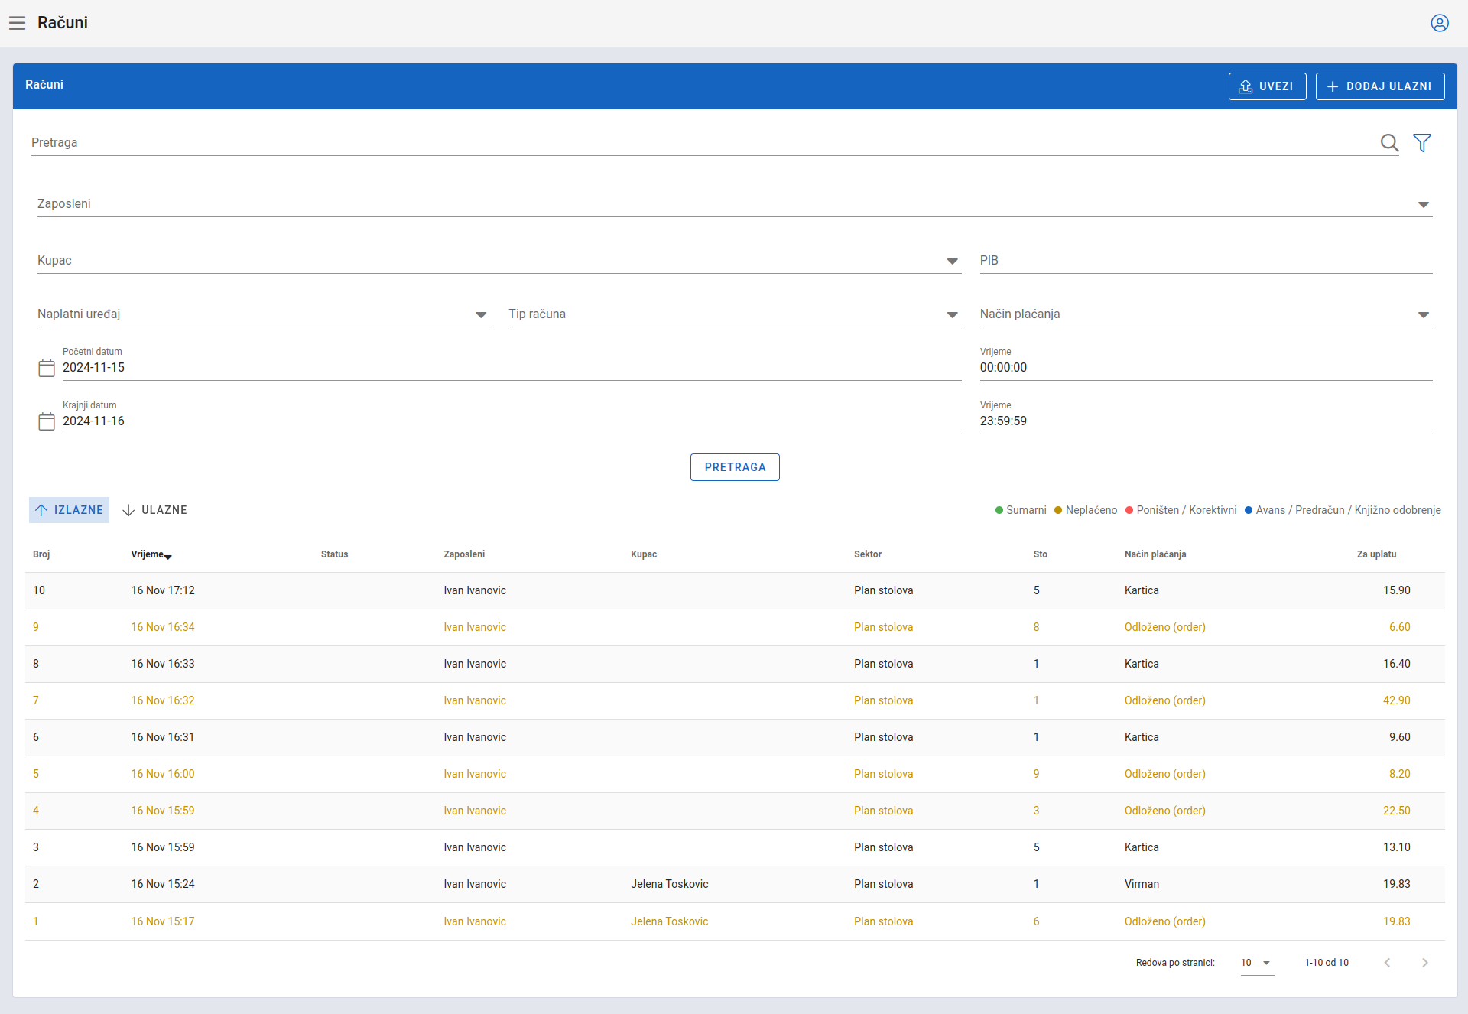1468x1014 pixels.
Task: Select Virman payment method cell
Action: point(1142,885)
